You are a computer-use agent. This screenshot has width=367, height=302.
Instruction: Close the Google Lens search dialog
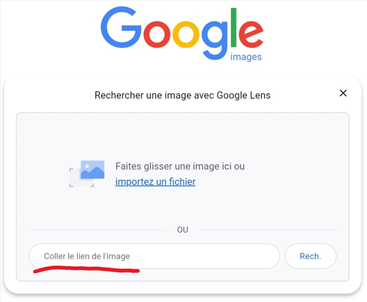[x=343, y=93]
